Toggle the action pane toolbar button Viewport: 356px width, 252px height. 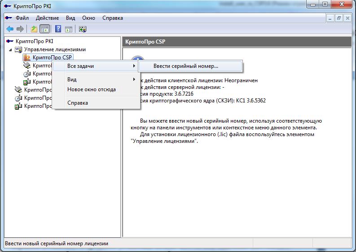point(69,29)
